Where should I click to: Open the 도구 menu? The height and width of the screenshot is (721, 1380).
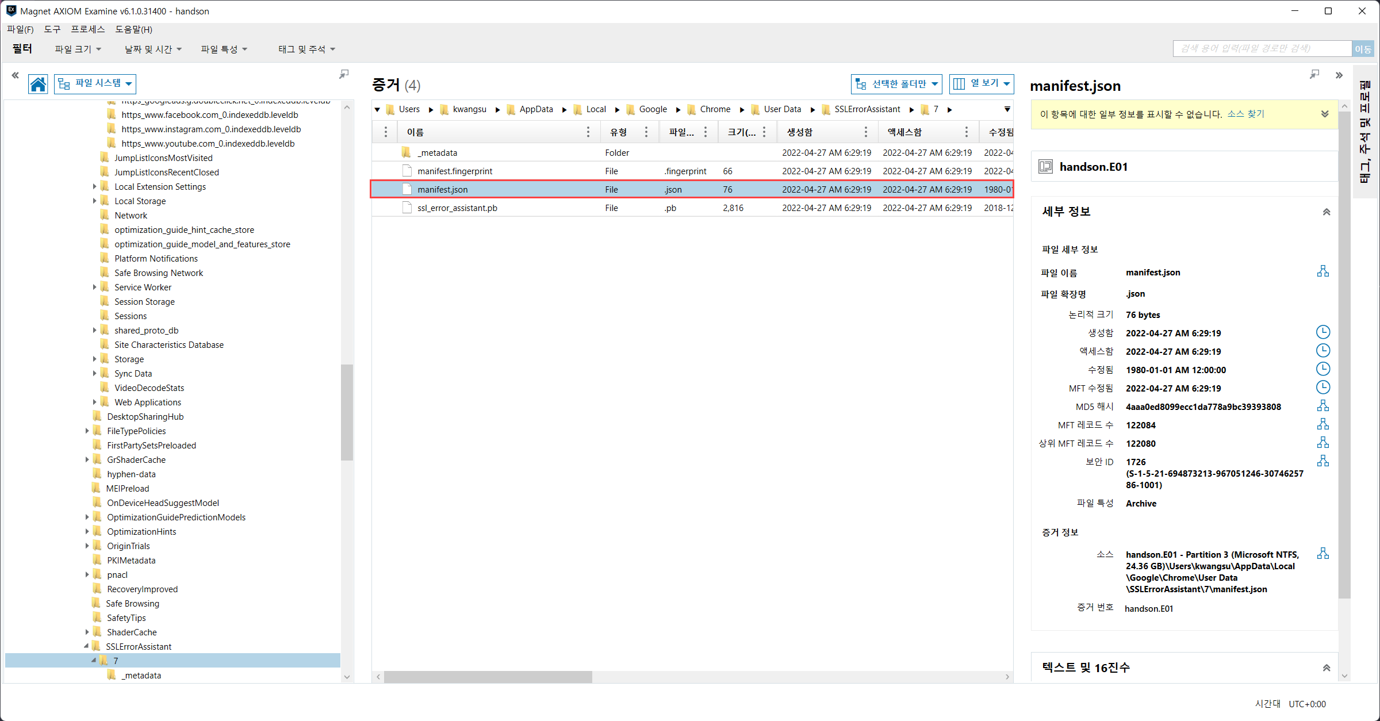[52, 29]
